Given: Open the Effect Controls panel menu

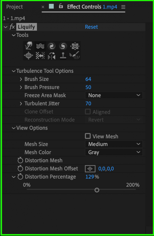Looking at the screenshot, I should pos(123,7).
